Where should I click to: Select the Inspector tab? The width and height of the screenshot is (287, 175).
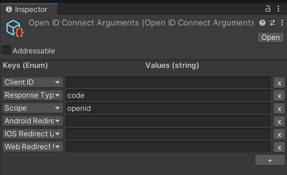point(29,9)
